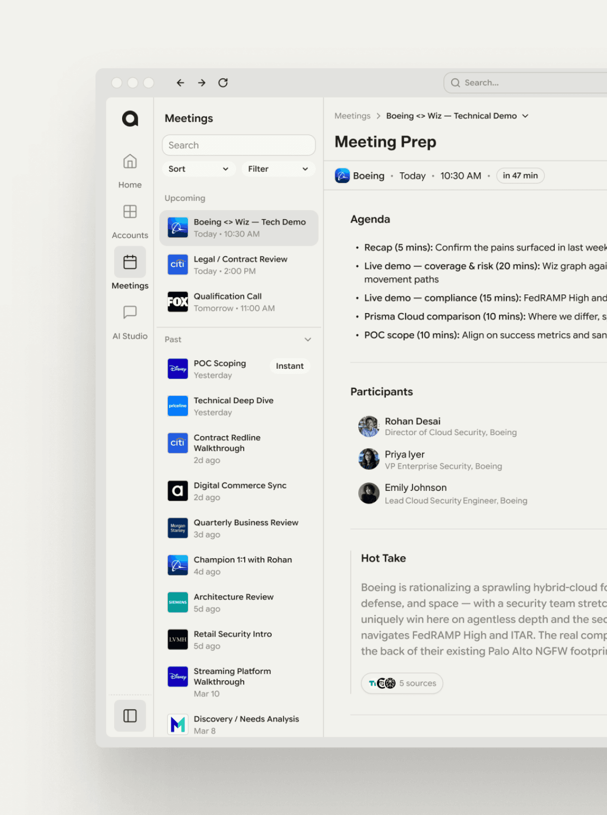Click Priceline logo on Technical Deep Dive

[x=178, y=406]
